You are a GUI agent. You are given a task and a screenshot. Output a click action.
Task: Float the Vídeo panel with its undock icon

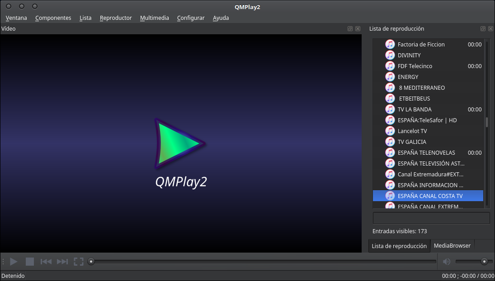click(350, 29)
